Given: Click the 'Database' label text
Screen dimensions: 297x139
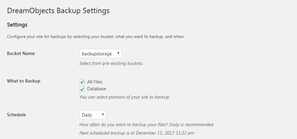Looking at the screenshot, I should (x=96, y=89).
